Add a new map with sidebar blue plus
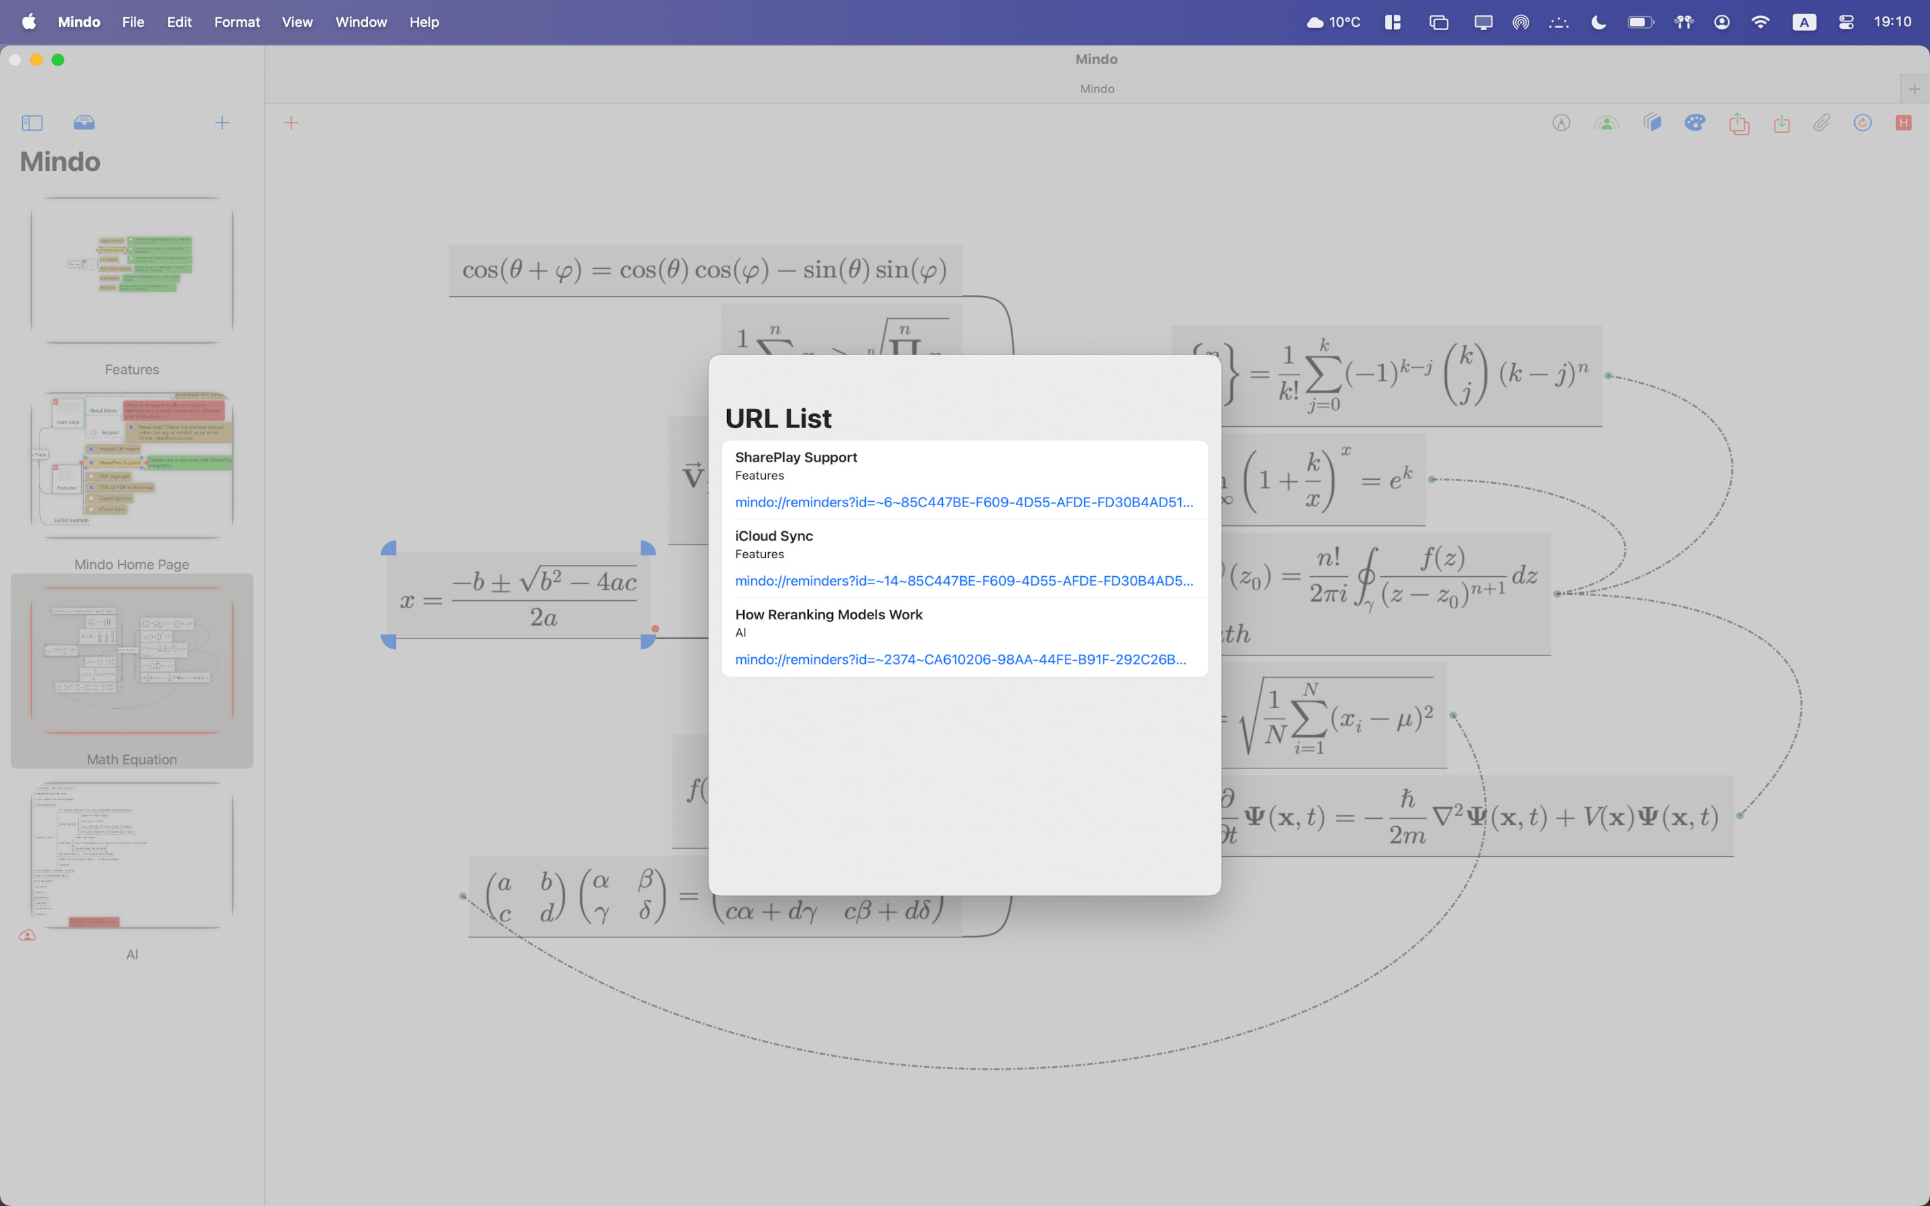This screenshot has width=1930, height=1206. pos(222,123)
